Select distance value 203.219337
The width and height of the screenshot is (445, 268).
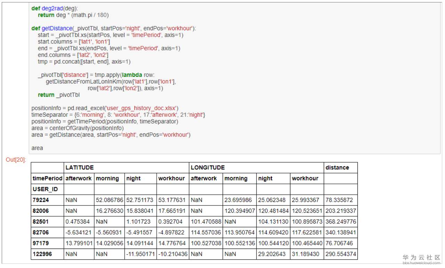tap(340, 211)
